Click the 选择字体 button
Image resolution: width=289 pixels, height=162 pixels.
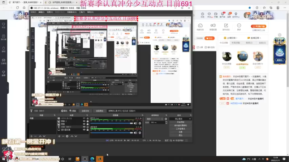(85, 111)
